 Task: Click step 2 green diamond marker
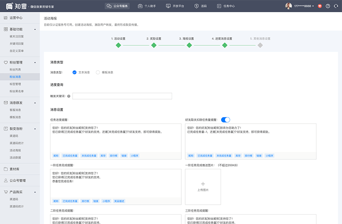coord(154,45)
